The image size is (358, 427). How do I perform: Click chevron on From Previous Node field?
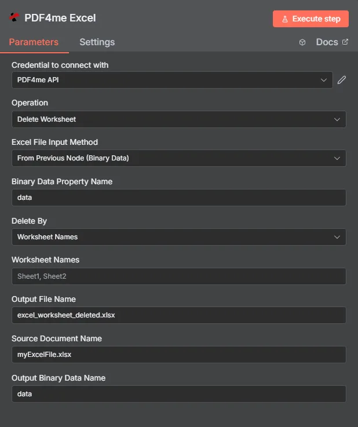point(337,158)
